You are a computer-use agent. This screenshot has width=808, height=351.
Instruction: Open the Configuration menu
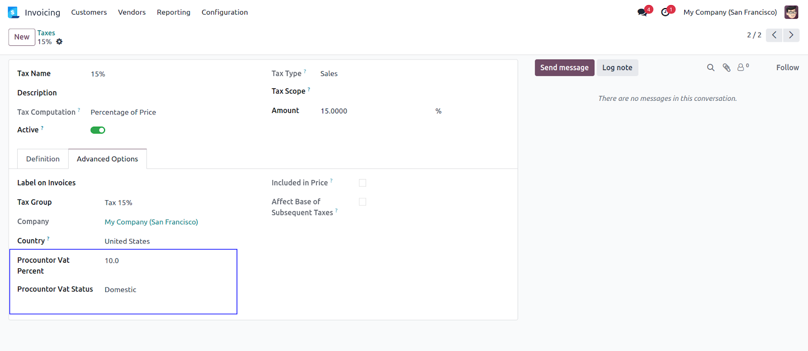point(225,12)
